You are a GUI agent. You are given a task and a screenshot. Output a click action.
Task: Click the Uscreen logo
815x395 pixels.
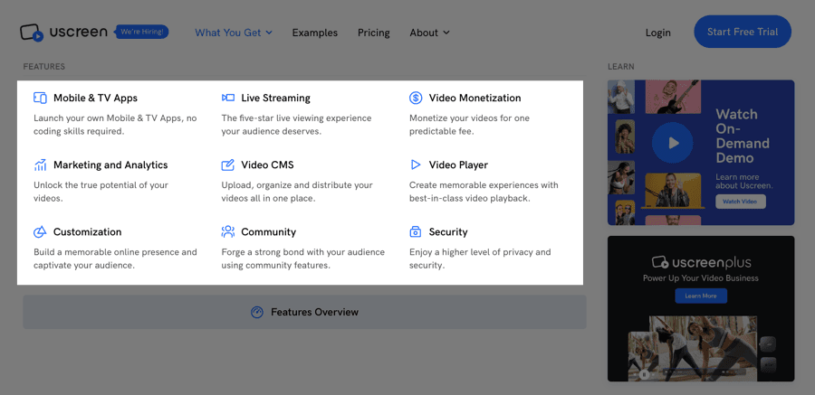pos(63,33)
